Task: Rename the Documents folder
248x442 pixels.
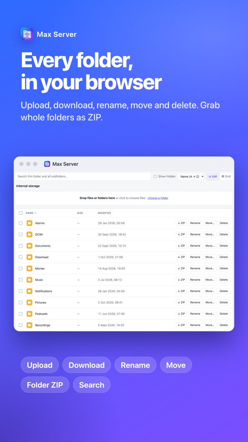Action: (x=195, y=246)
